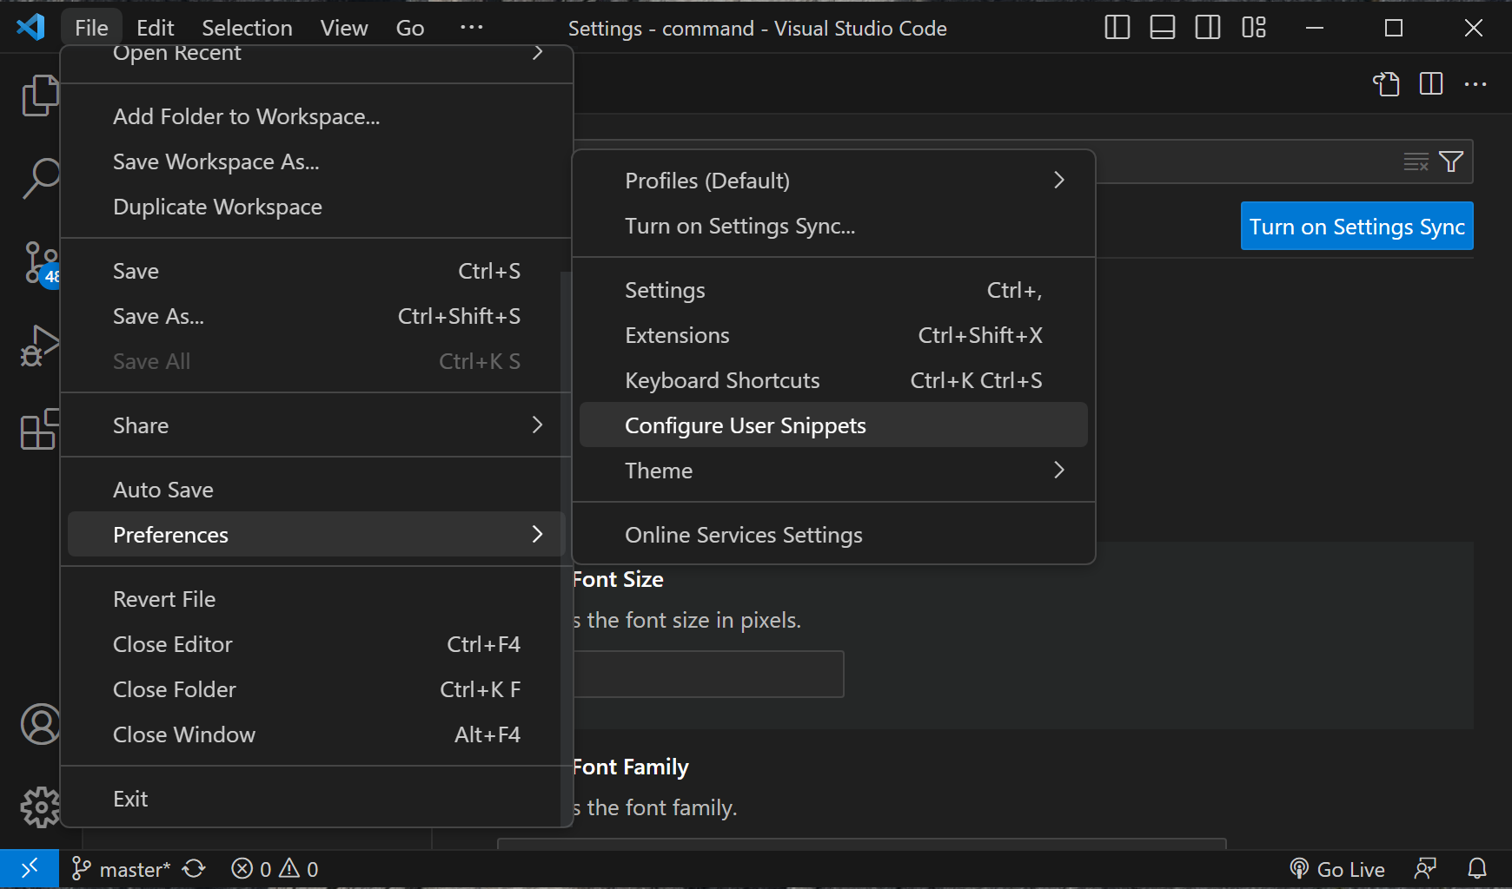1512x889 pixels.
Task: Choose Close Window
Action: (x=316, y=734)
